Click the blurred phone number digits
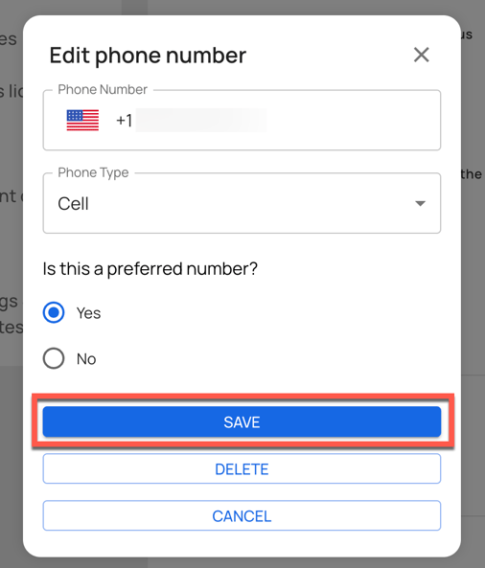 (201, 121)
